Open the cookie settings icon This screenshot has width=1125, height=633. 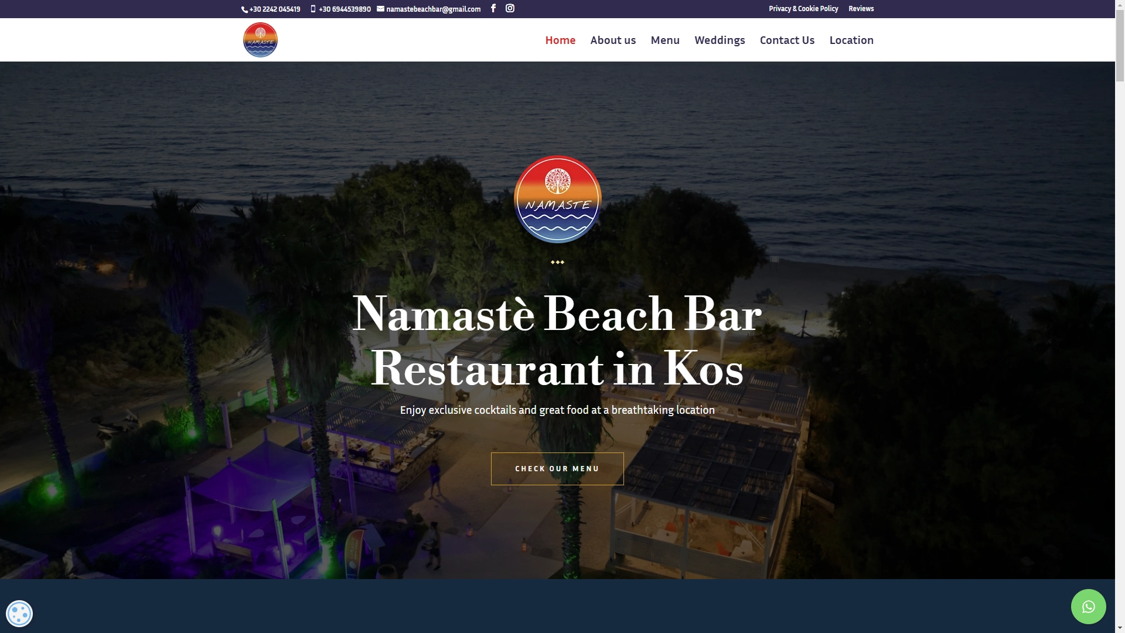[x=19, y=614]
